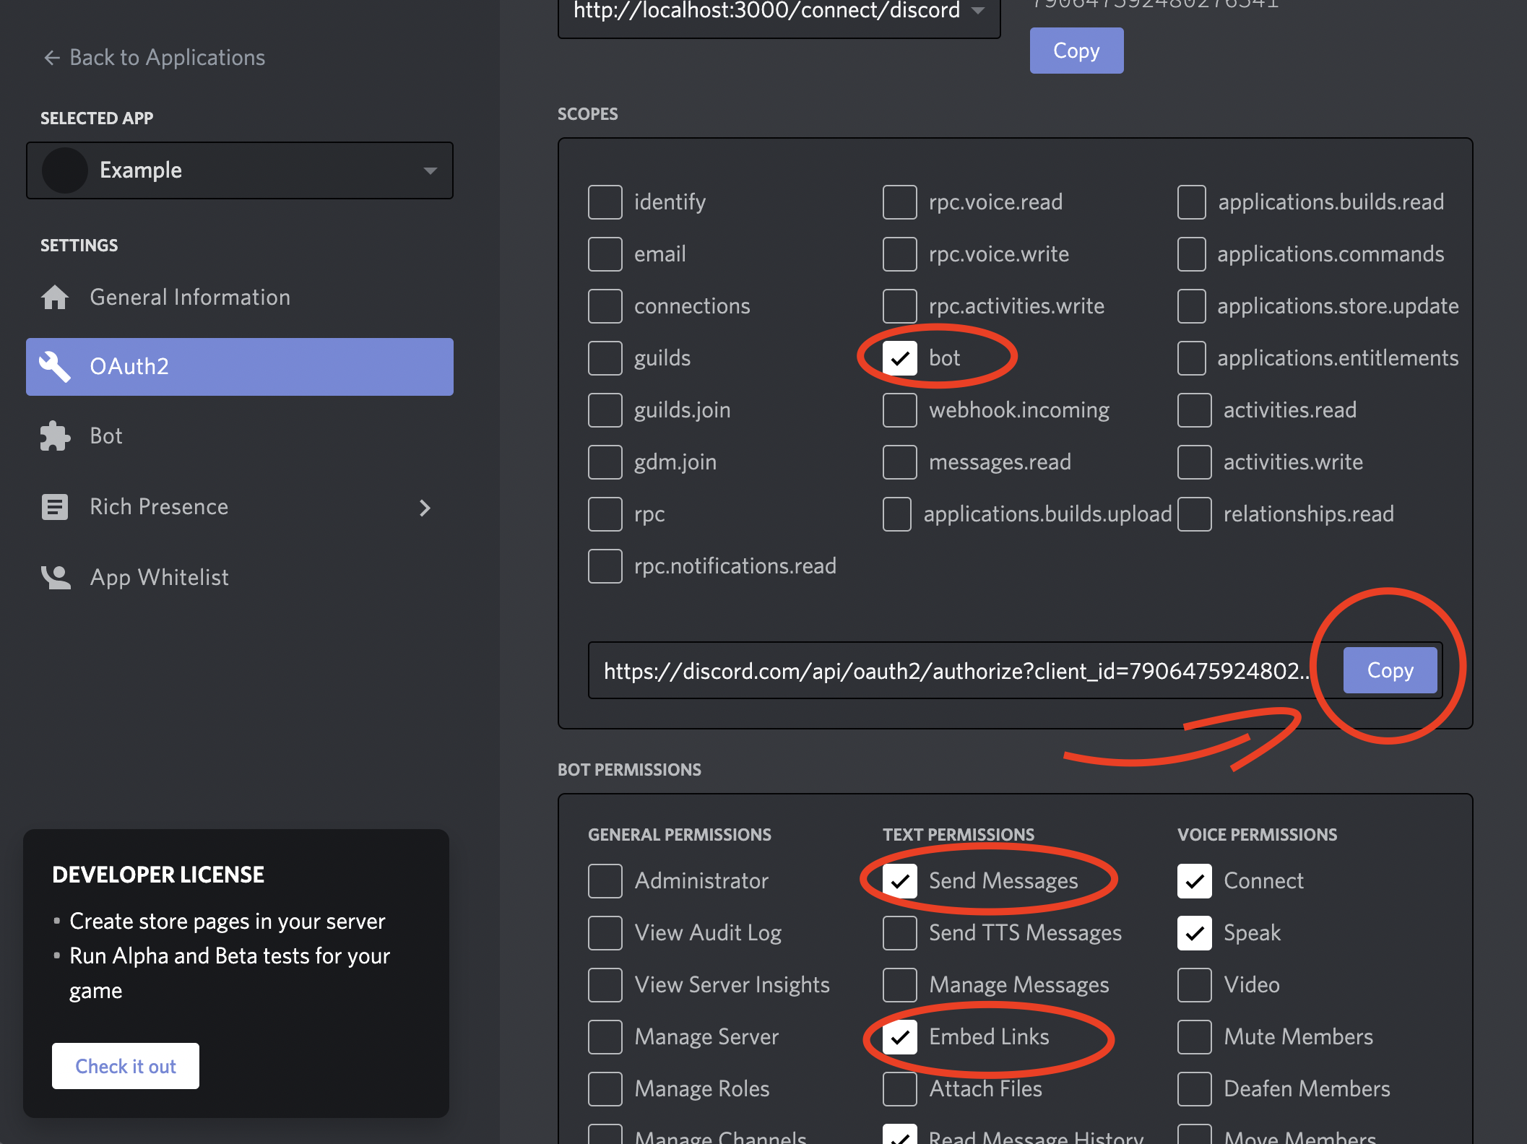Open the General Information settings page
The image size is (1527, 1144).
[189, 297]
